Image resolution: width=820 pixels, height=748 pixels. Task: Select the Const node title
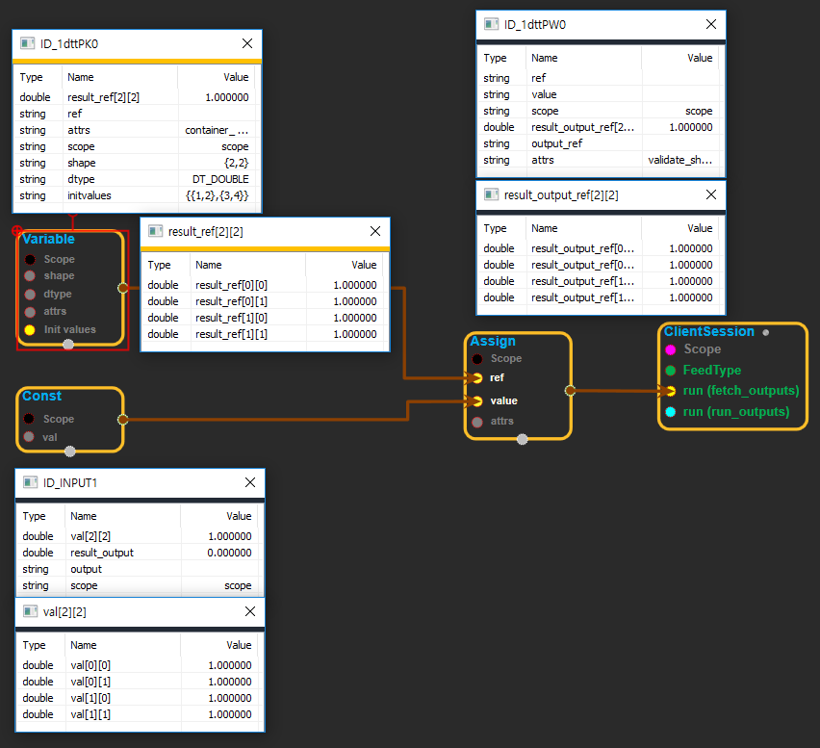coord(41,396)
